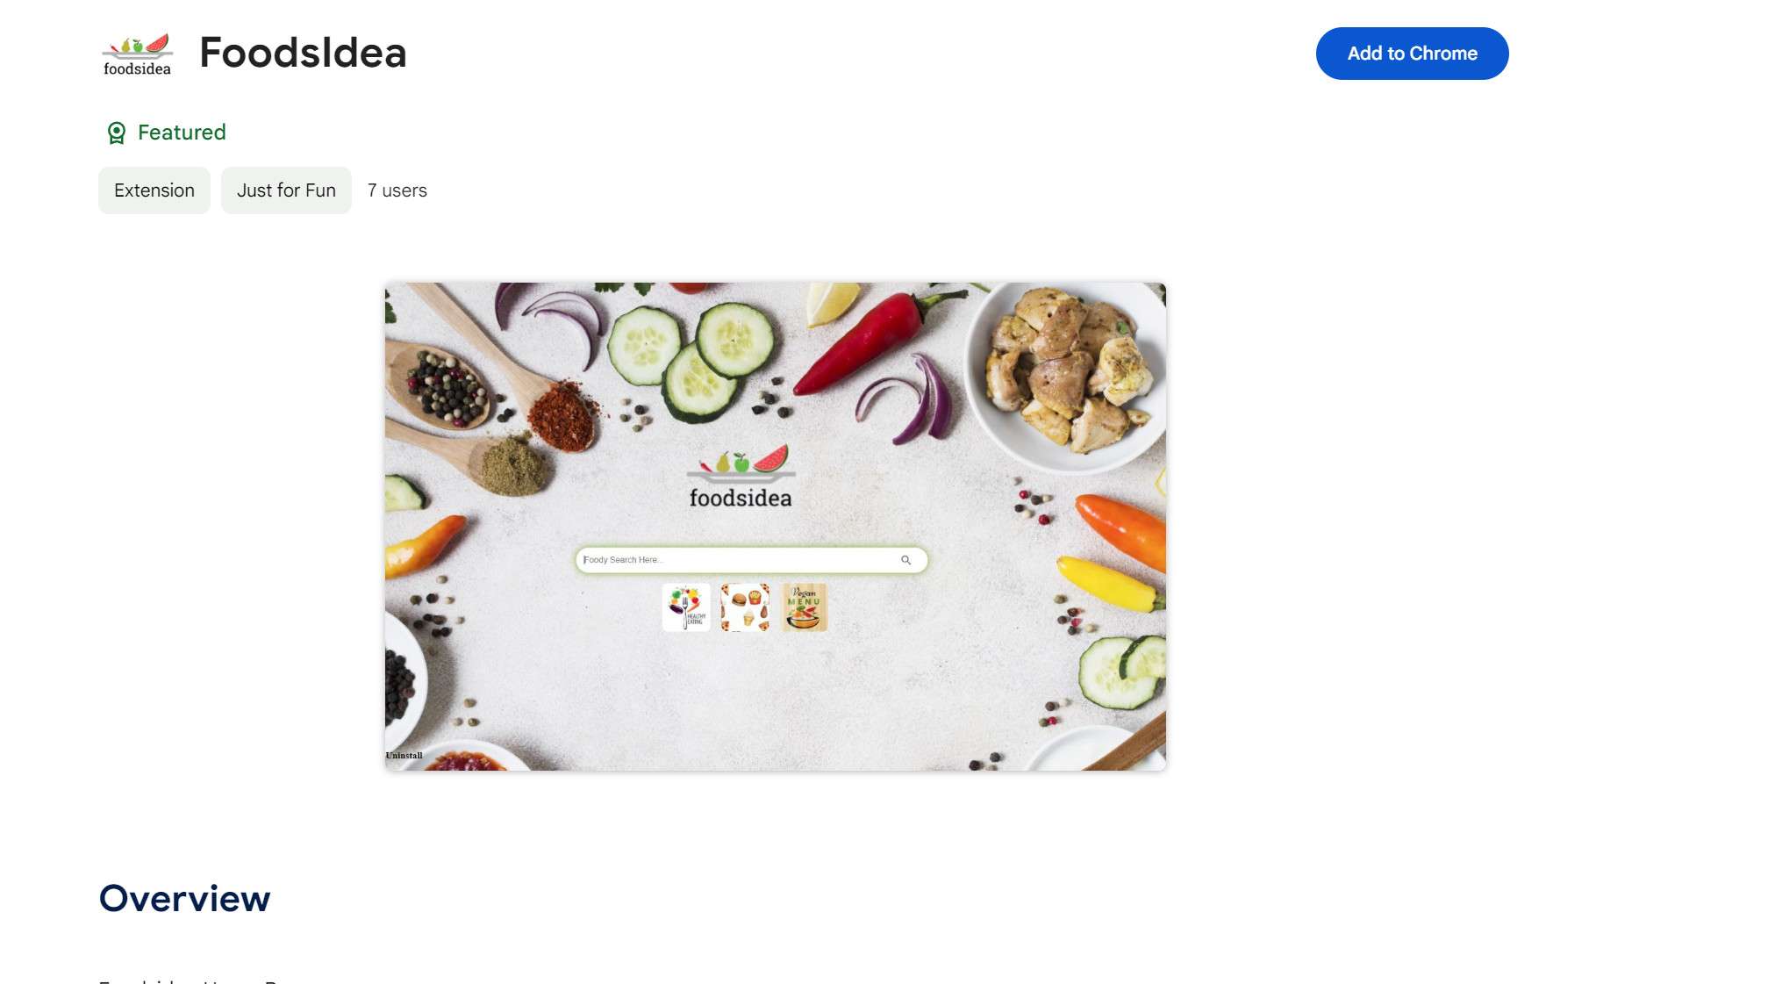1768x984 pixels.
Task: Open the Extension category chip
Action: 154,190
